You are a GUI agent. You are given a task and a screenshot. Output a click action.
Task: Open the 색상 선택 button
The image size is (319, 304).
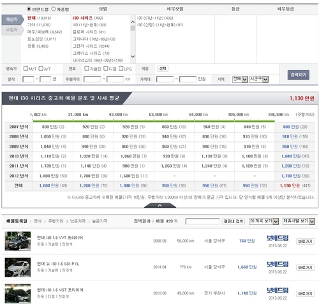[x=163, y=69]
